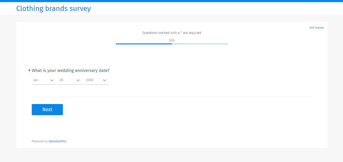Viewport: 343px width, 162px height.
Task: Open the QuestionPro link in footer
Action: tap(57, 141)
